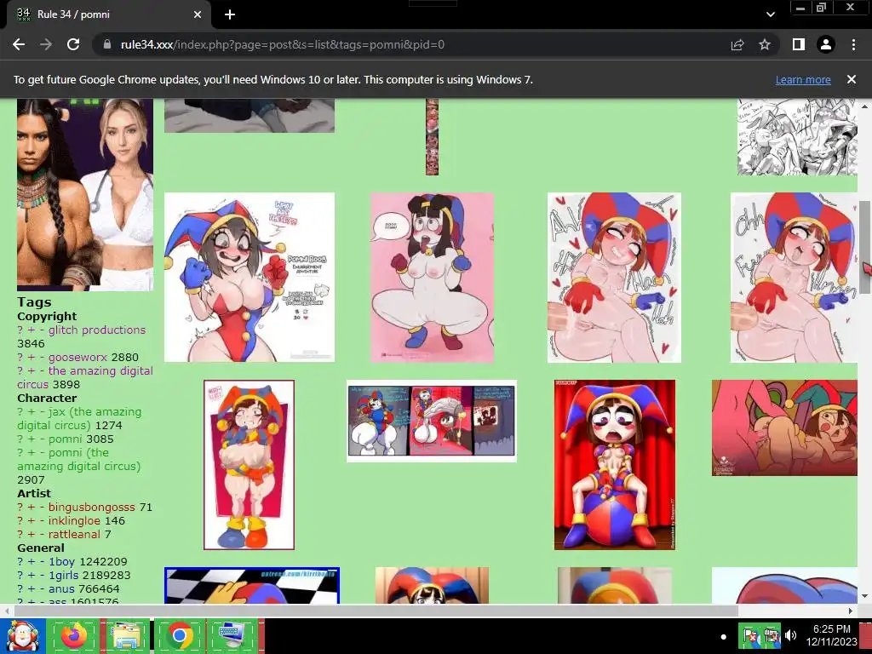Screen dimensions: 872x654
Task: Dismiss the Chrome update notification bar
Action: (852, 79)
